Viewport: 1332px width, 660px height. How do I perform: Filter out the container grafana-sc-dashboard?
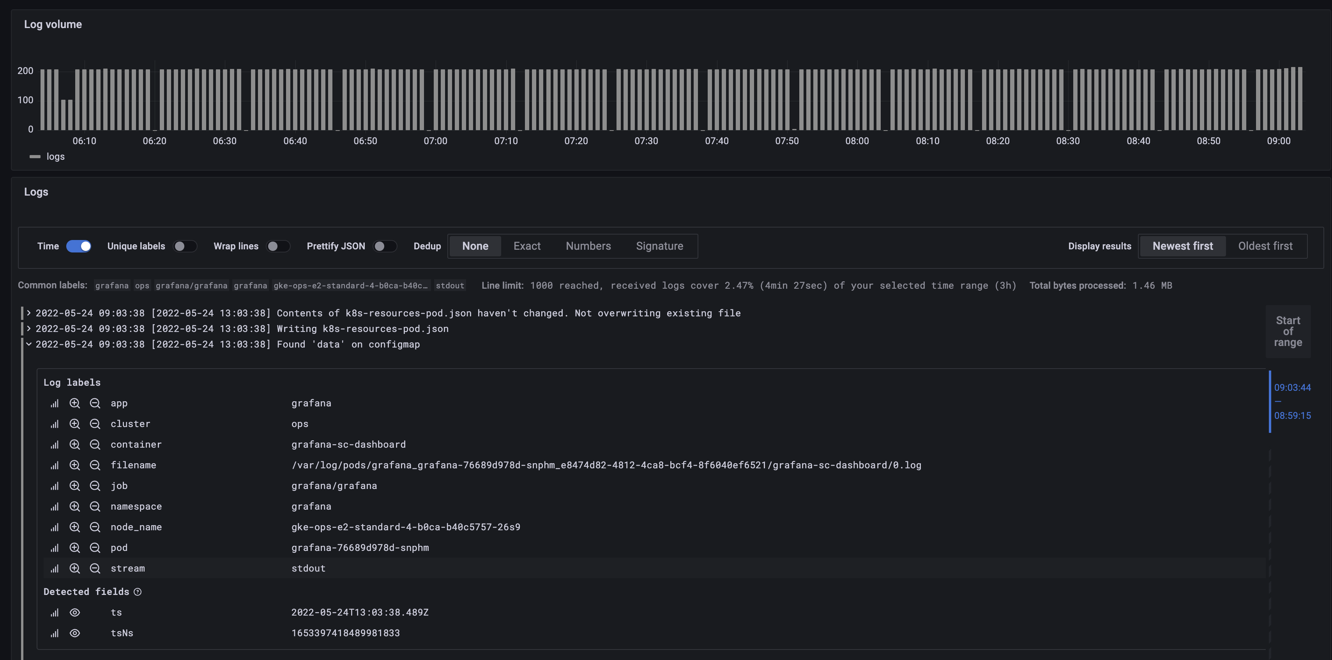point(95,445)
